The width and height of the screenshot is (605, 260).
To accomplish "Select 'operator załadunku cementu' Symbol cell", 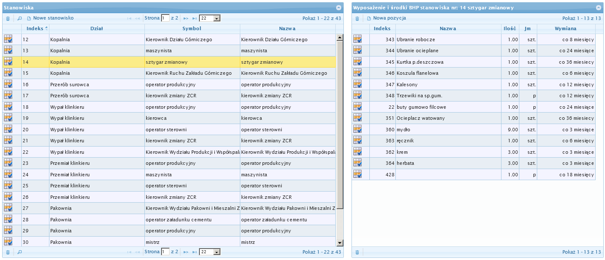I will point(192,220).
